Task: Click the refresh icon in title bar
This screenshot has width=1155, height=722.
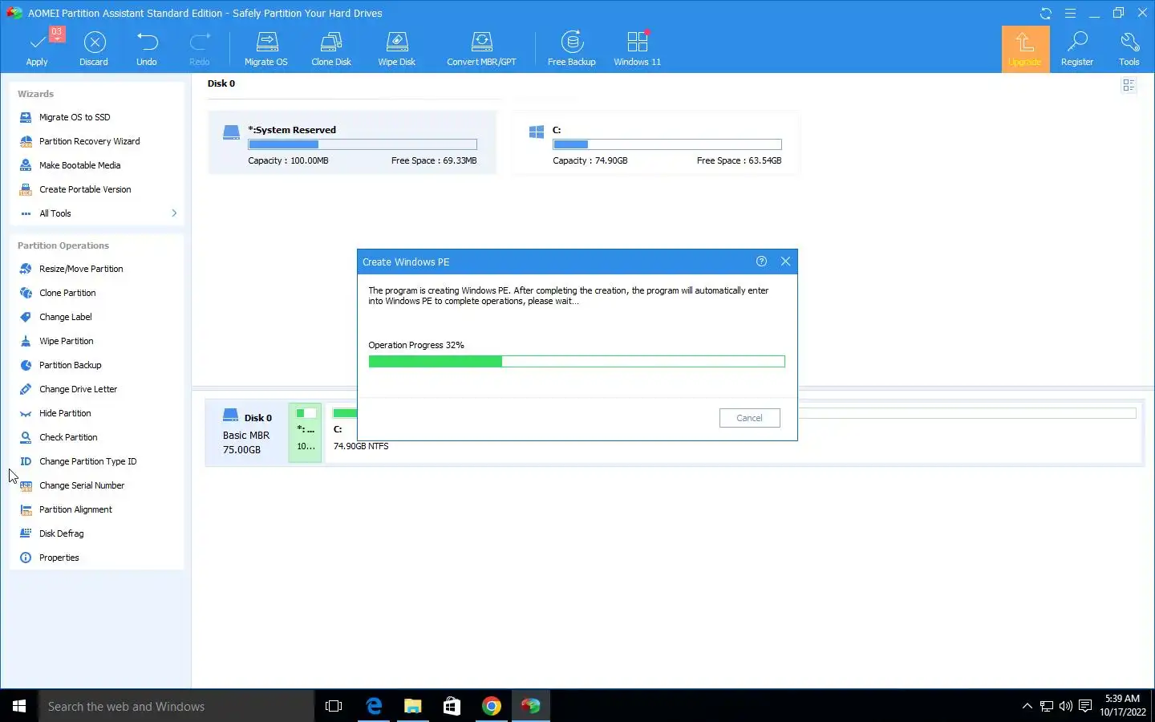Action: [1046, 14]
